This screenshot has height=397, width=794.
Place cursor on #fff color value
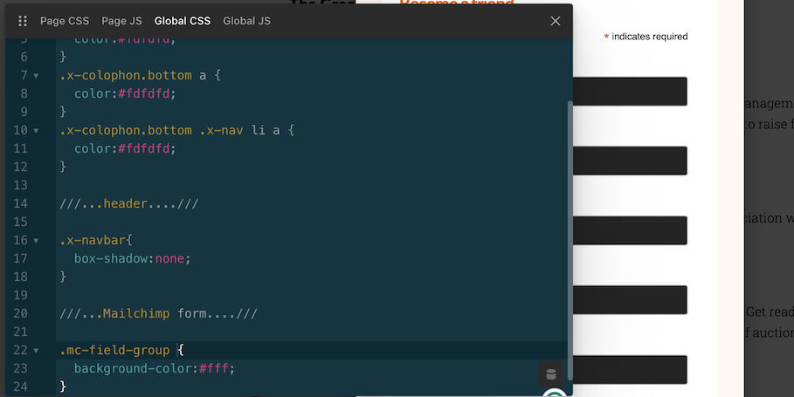(x=217, y=368)
